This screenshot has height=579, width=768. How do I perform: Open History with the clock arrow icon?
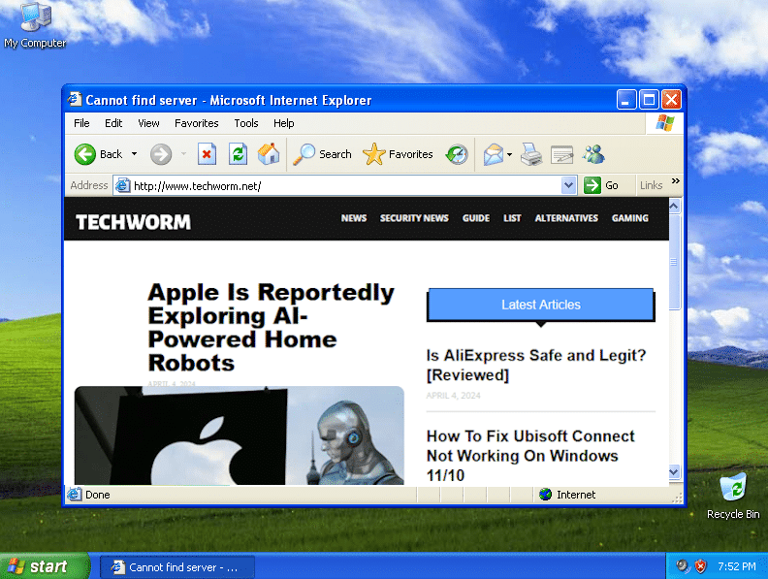(x=457, y=154)
